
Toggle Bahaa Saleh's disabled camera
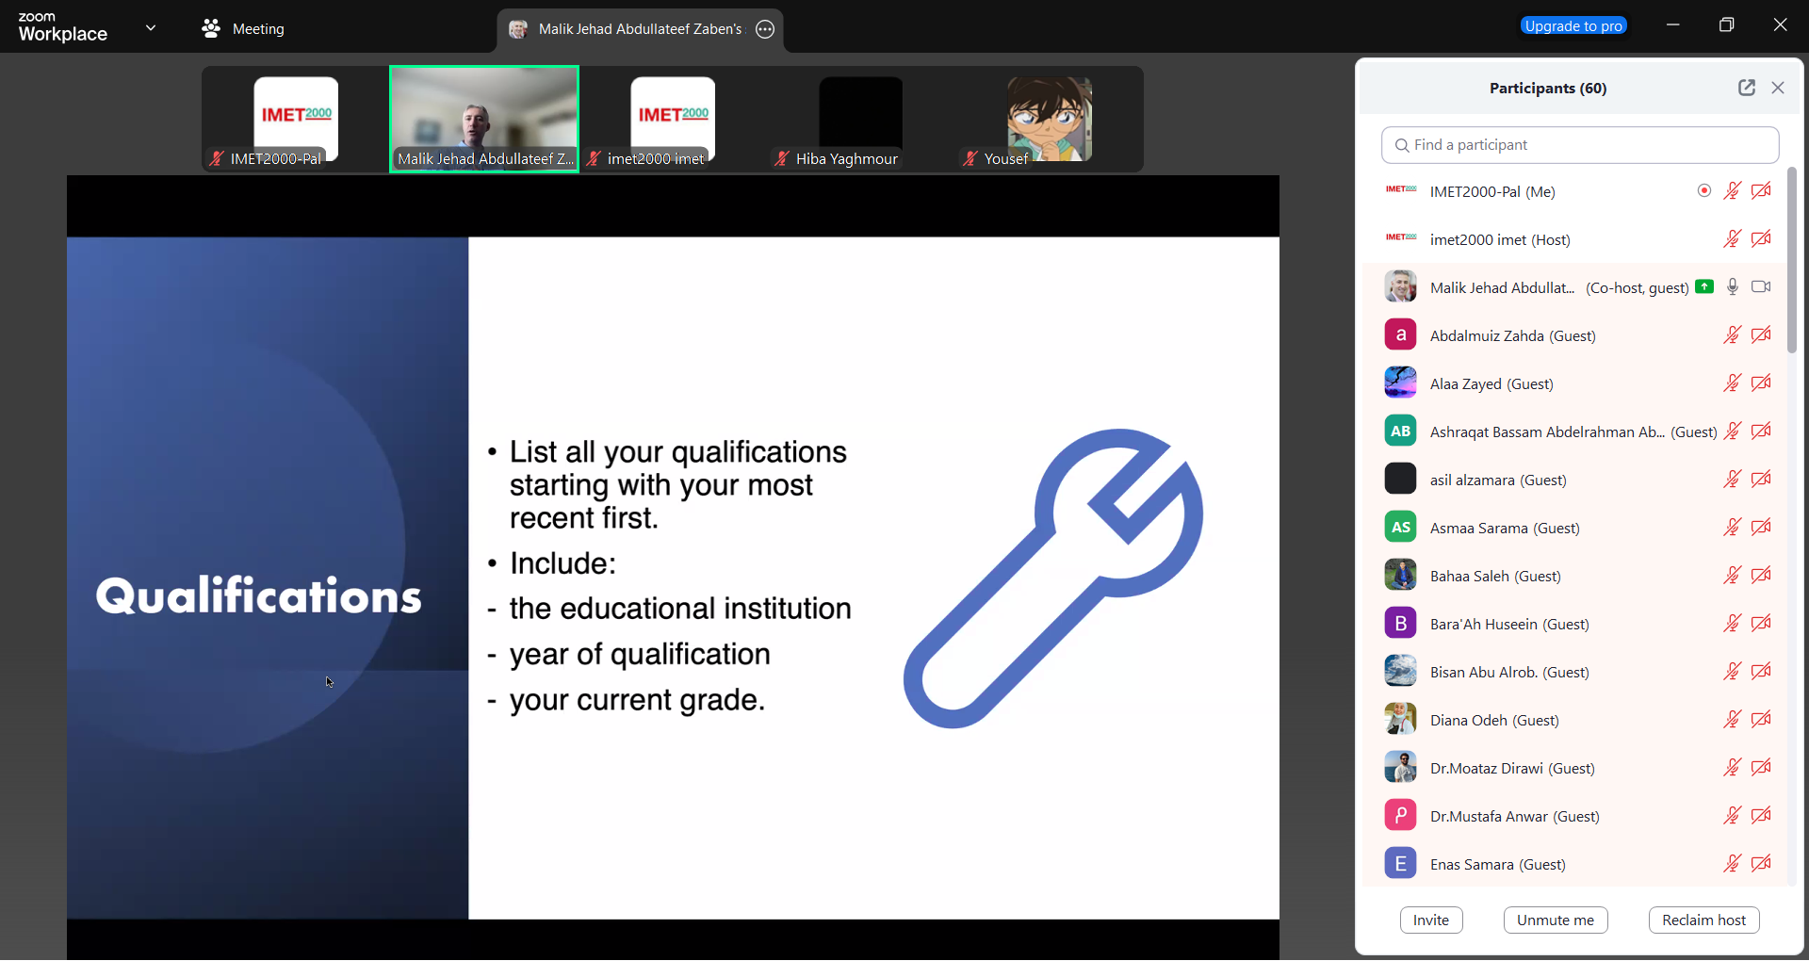pyautogui.click(x=1760, y=576)
